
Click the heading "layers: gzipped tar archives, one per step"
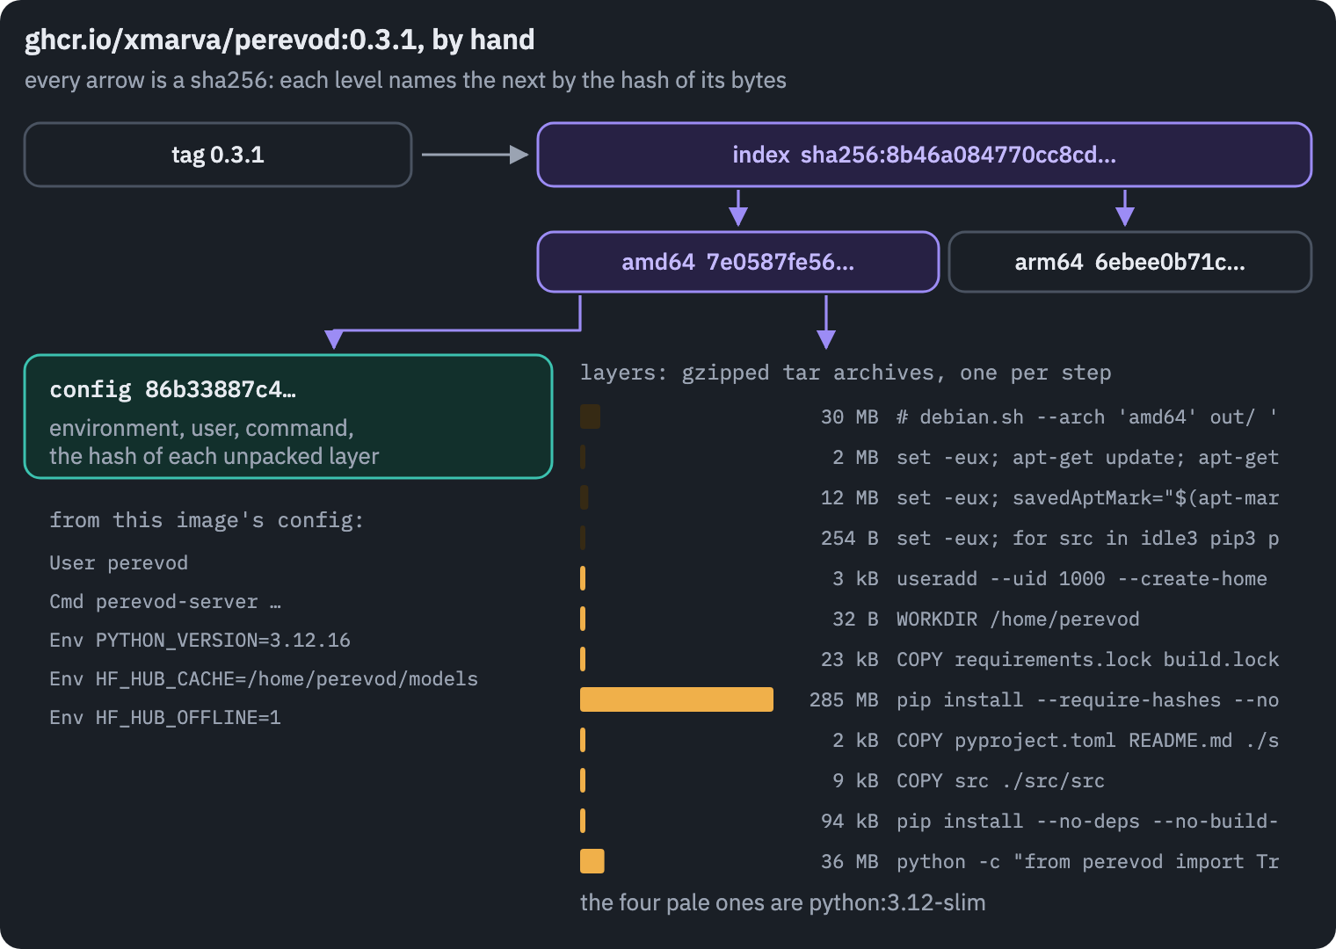click(x=846, y=373)
